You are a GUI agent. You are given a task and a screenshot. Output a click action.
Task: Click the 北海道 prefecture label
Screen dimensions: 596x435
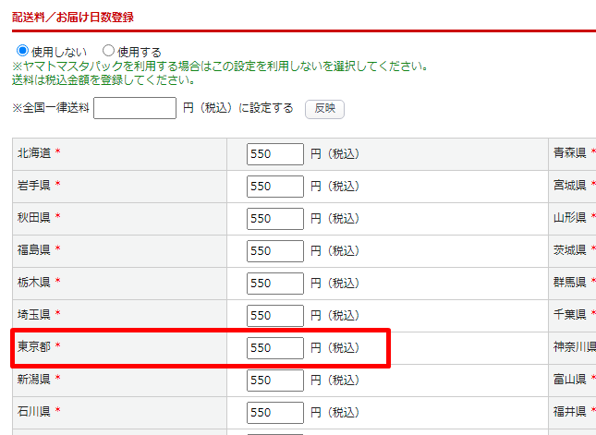pyautogui.click(x=34, y=153)
